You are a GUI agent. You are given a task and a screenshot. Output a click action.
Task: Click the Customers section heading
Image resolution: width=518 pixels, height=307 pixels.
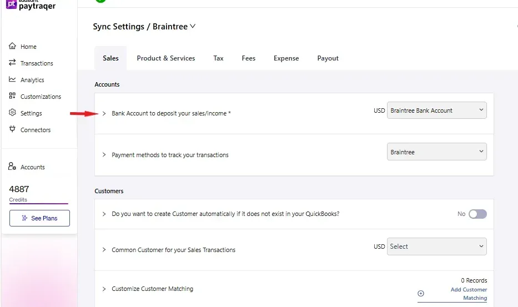[x=109, y=191]
